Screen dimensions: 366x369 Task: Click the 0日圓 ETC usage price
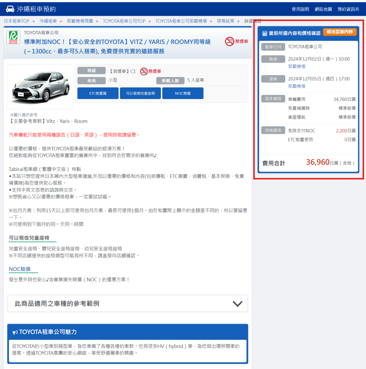(350, 139)
